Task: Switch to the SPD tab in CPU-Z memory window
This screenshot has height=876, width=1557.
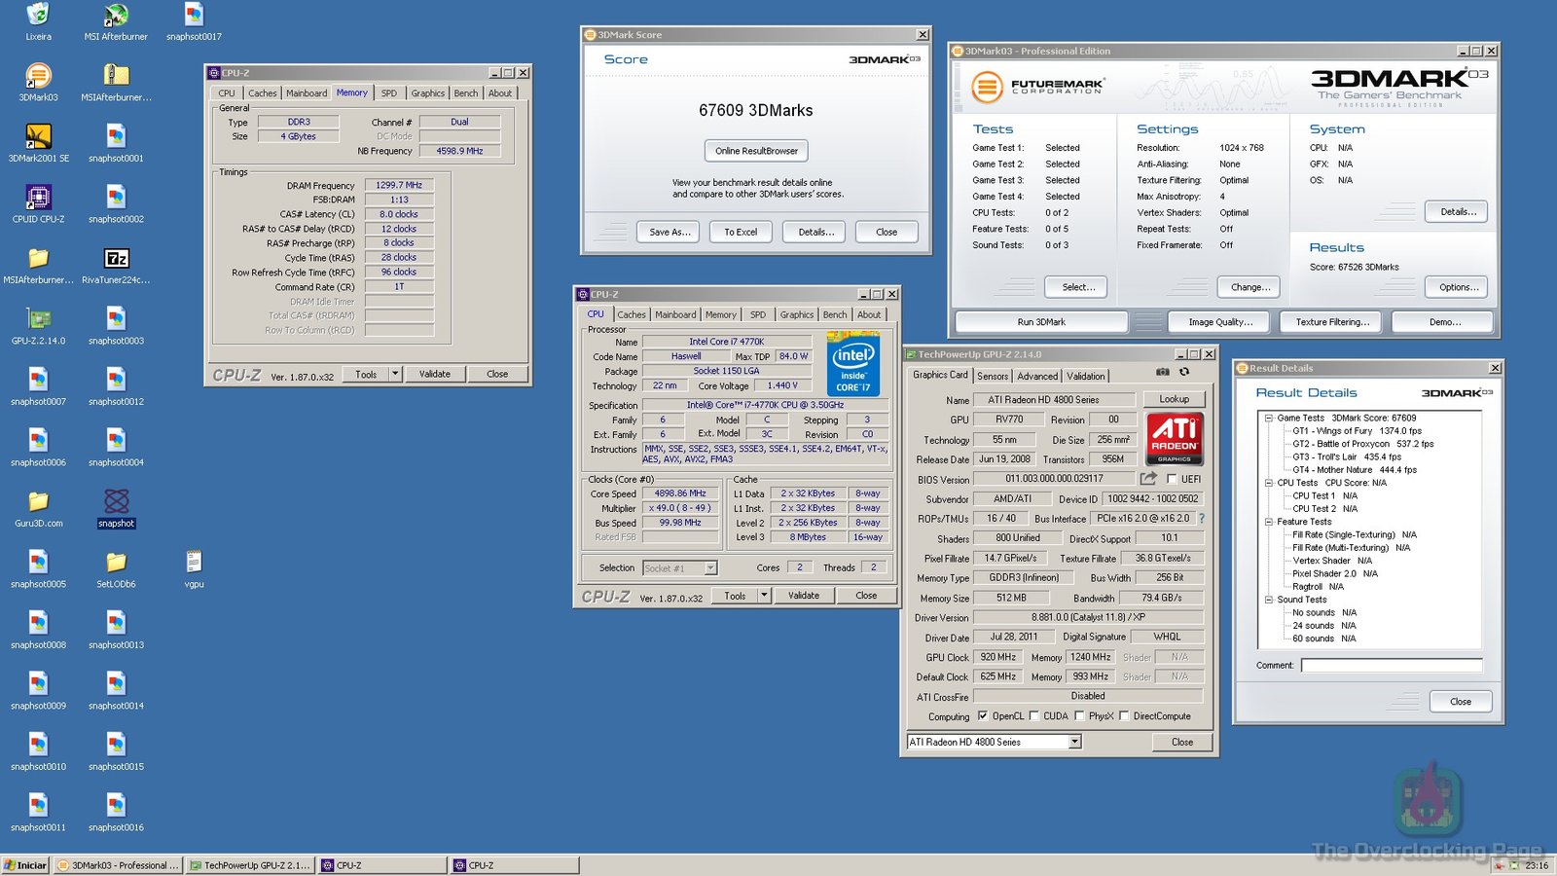Action: click(x=388, y=93)
